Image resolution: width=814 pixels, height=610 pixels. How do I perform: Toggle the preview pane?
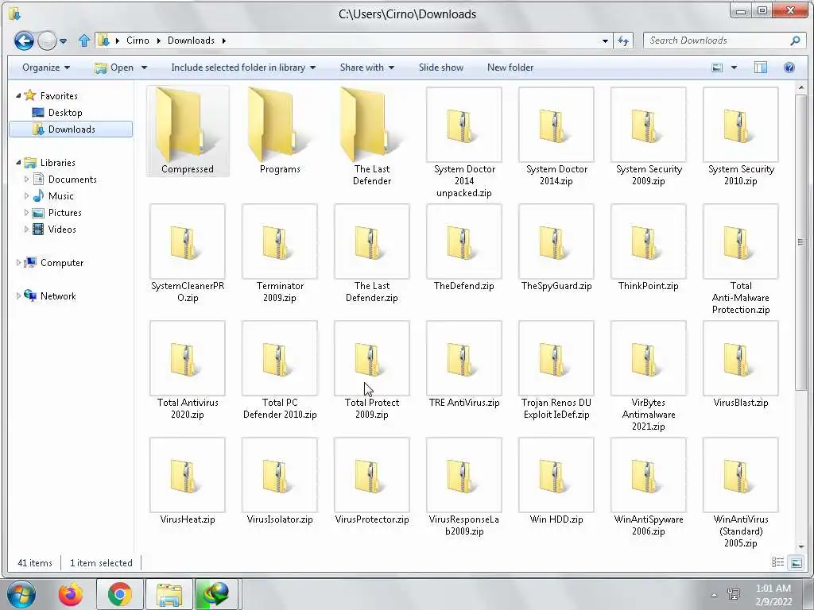(x=761, y=68)
